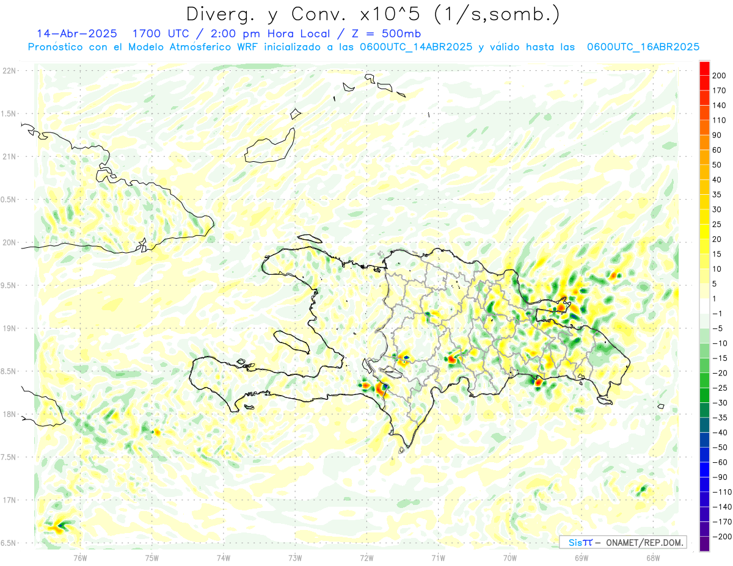Click the '1.5N' latitude label
The height and width of the screenshot is (566, 733).
[9, 114]
